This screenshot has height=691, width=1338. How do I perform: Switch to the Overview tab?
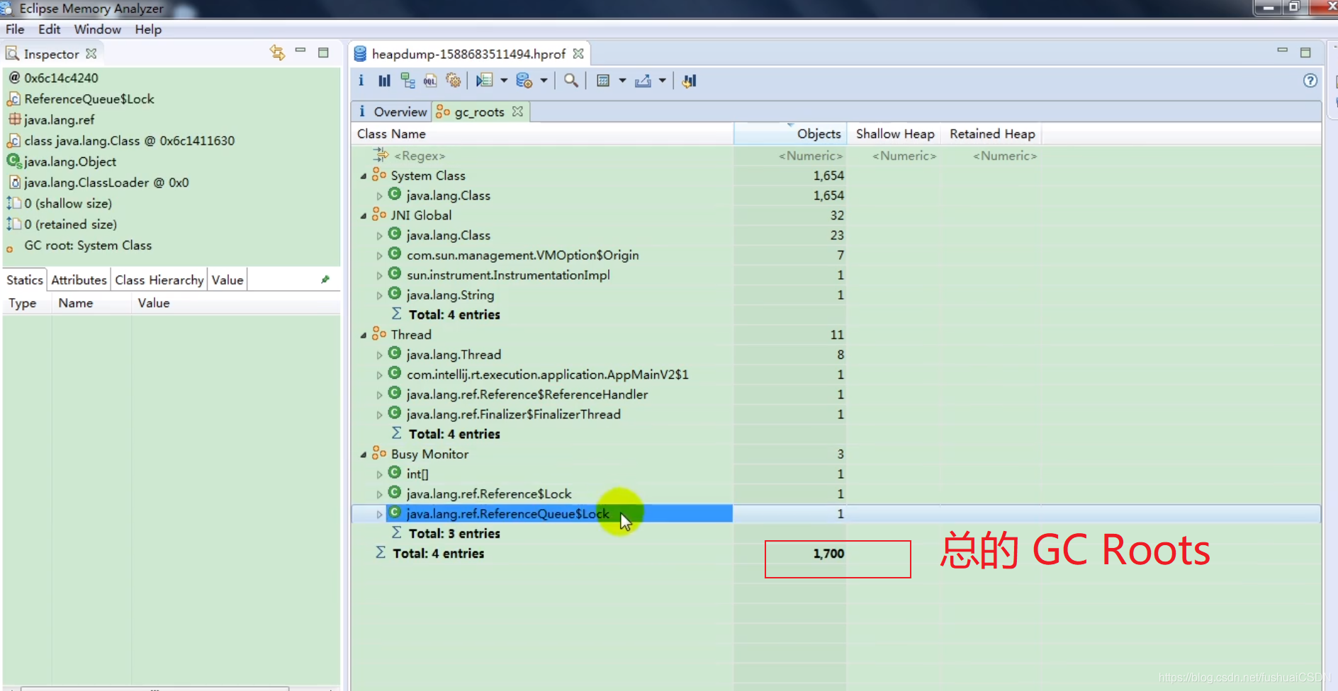(x=392, y=112)
